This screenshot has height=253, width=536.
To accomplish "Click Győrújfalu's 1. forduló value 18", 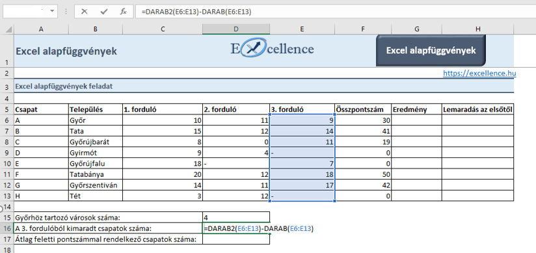I will [x=163, y=164].
